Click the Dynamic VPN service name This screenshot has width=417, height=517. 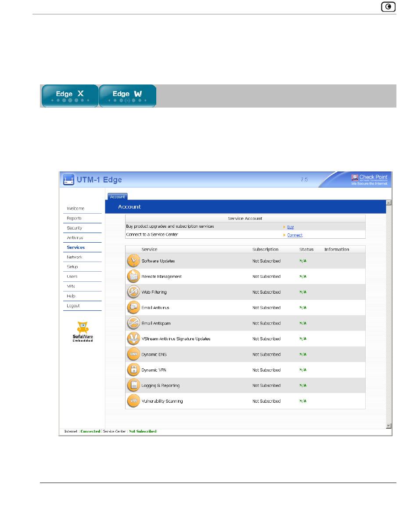[154, 370]
